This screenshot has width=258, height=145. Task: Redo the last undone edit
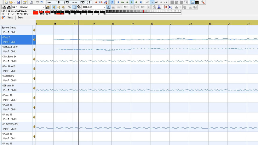(x=42, y=2)
